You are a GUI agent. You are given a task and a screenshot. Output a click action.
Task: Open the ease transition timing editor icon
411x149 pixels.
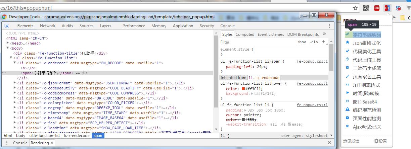(x=289, y=124)
